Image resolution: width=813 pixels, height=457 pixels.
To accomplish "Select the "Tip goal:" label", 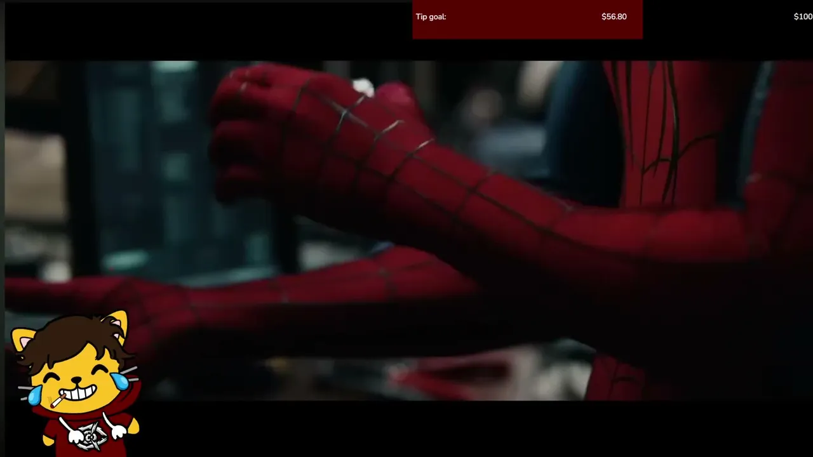I will click(x=431, y=17).
